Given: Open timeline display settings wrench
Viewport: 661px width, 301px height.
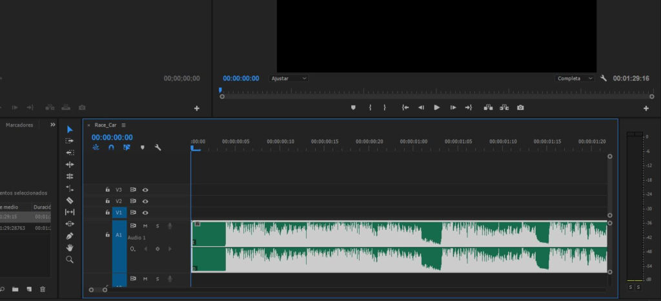Looking at the screenshot, I should tap(158, 147).
